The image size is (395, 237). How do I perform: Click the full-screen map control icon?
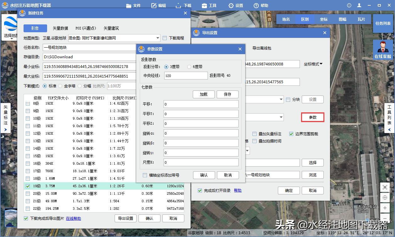(385, 187)
